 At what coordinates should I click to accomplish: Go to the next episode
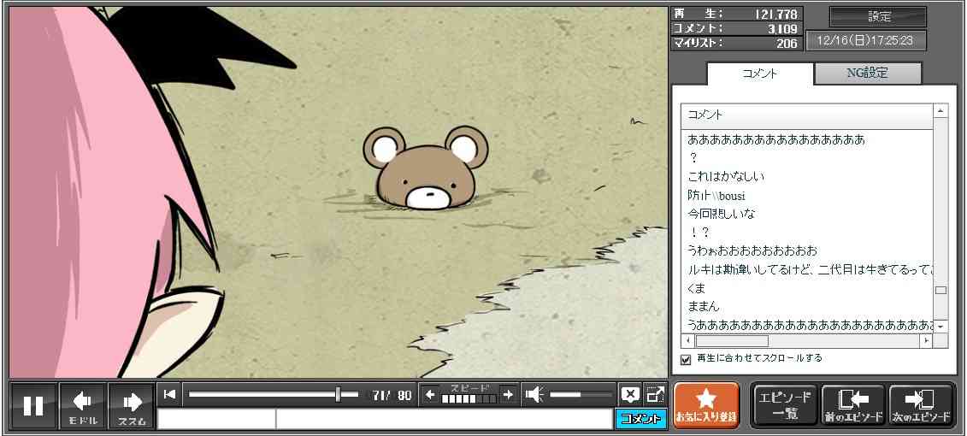coord(921,405)
